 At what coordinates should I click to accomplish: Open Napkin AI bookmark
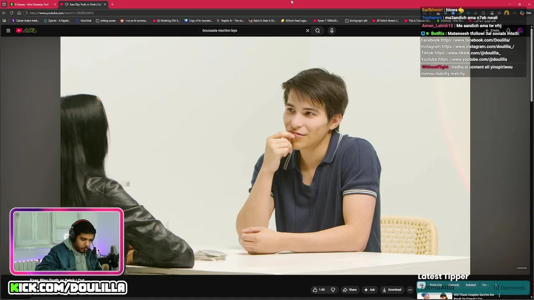coord(230,20)
